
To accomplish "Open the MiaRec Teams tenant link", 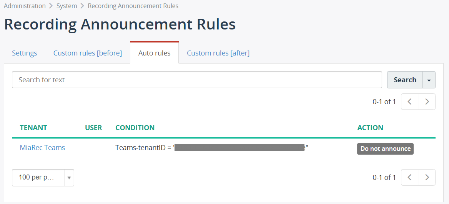I will pos(42,148).
